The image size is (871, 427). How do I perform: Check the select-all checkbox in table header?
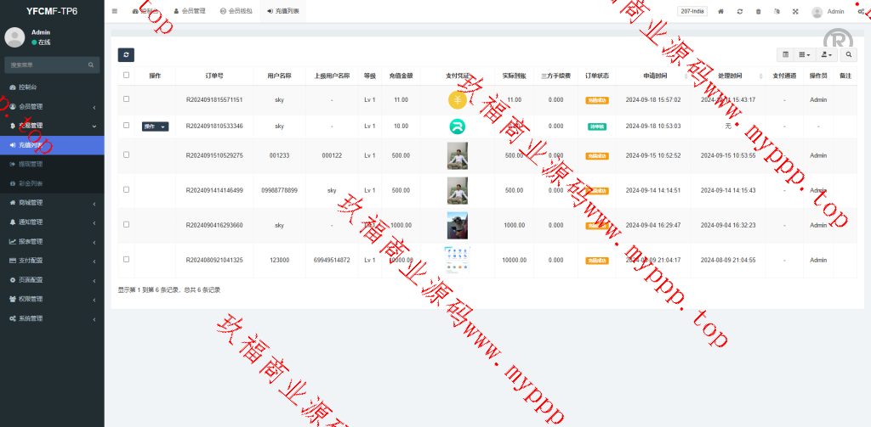(x=127, y=75)
